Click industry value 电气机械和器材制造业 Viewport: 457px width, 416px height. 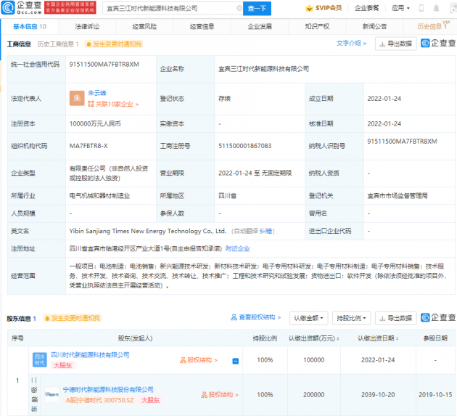[99, 196]
